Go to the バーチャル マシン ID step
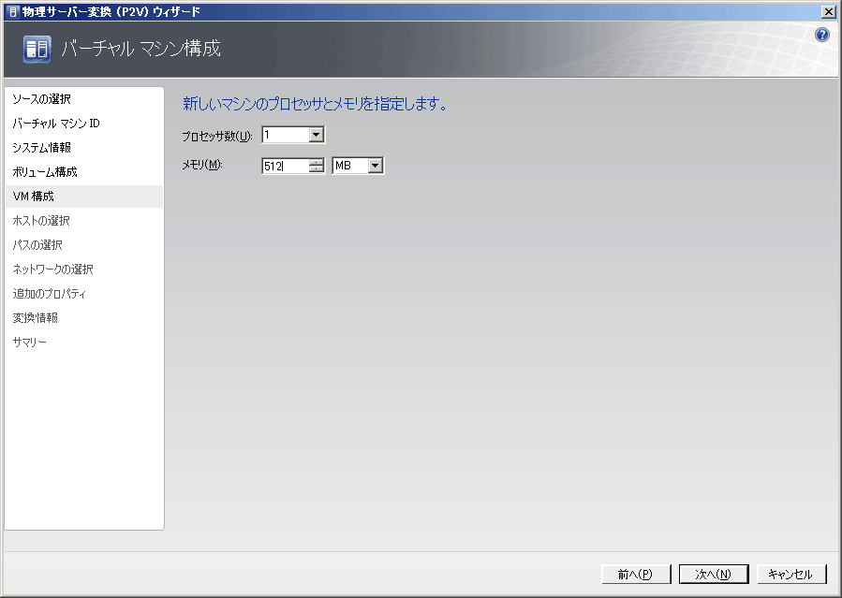 tap(56, 124)
